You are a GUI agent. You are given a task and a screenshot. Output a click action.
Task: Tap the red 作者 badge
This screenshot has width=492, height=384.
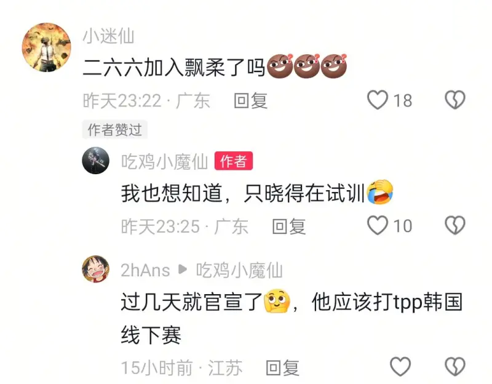tap(234, 161)
